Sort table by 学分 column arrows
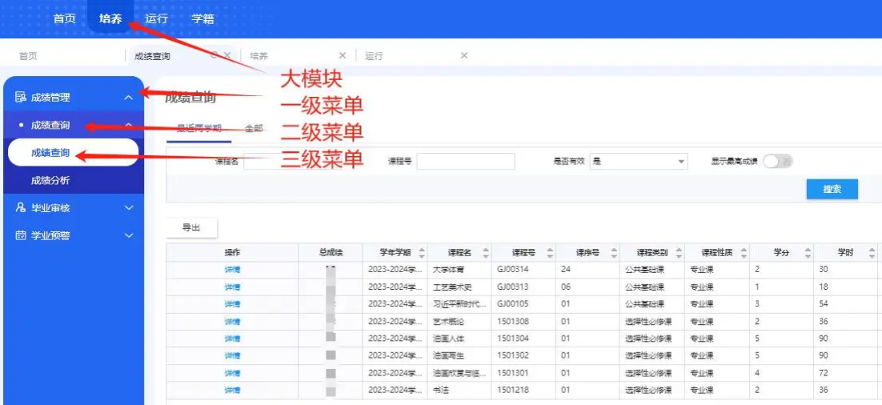The image size is (882, 405). coord(808,253)
